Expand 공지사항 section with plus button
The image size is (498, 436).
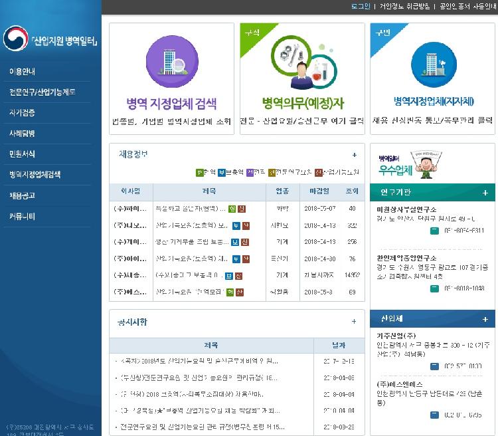coord(355,322)
